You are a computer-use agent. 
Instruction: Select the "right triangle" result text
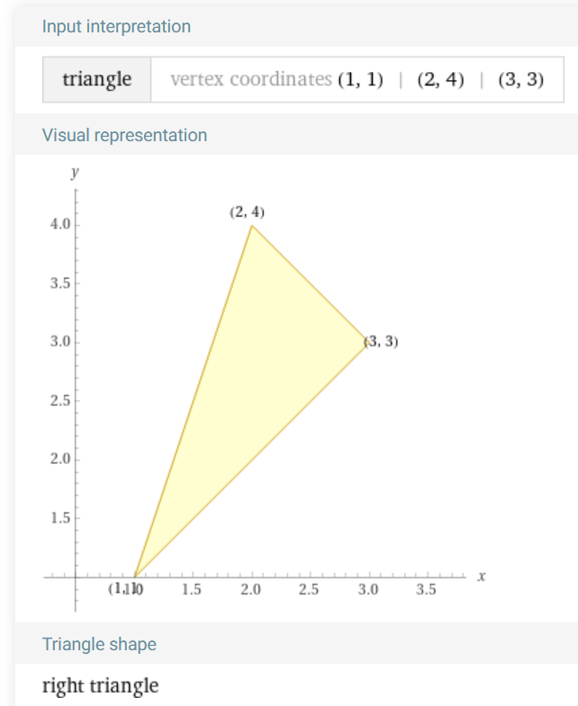pos(100,686)
